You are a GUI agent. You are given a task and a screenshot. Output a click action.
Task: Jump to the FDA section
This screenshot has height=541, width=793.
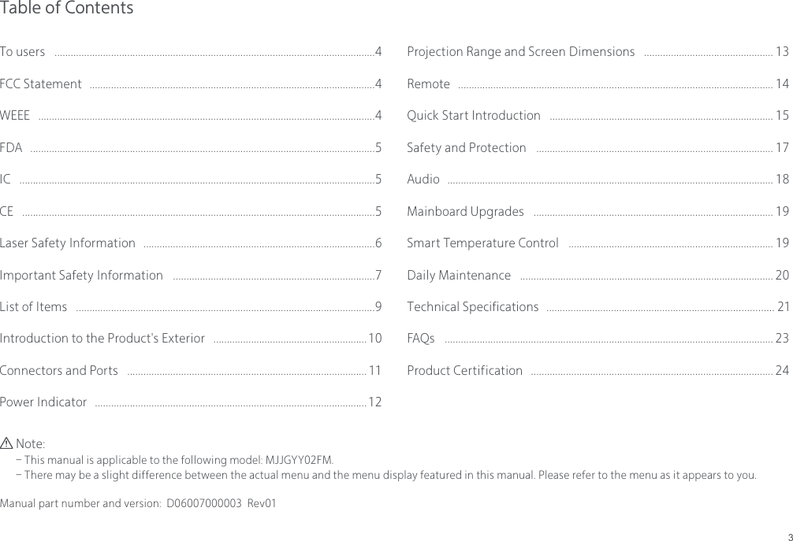[x=12, y=147]
